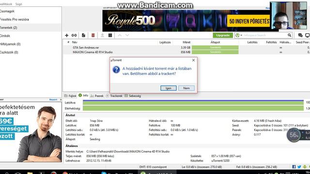Viewport: 310px width, 174px height.
Task: Click the green Upgrade button
Action: pos(223,35)
